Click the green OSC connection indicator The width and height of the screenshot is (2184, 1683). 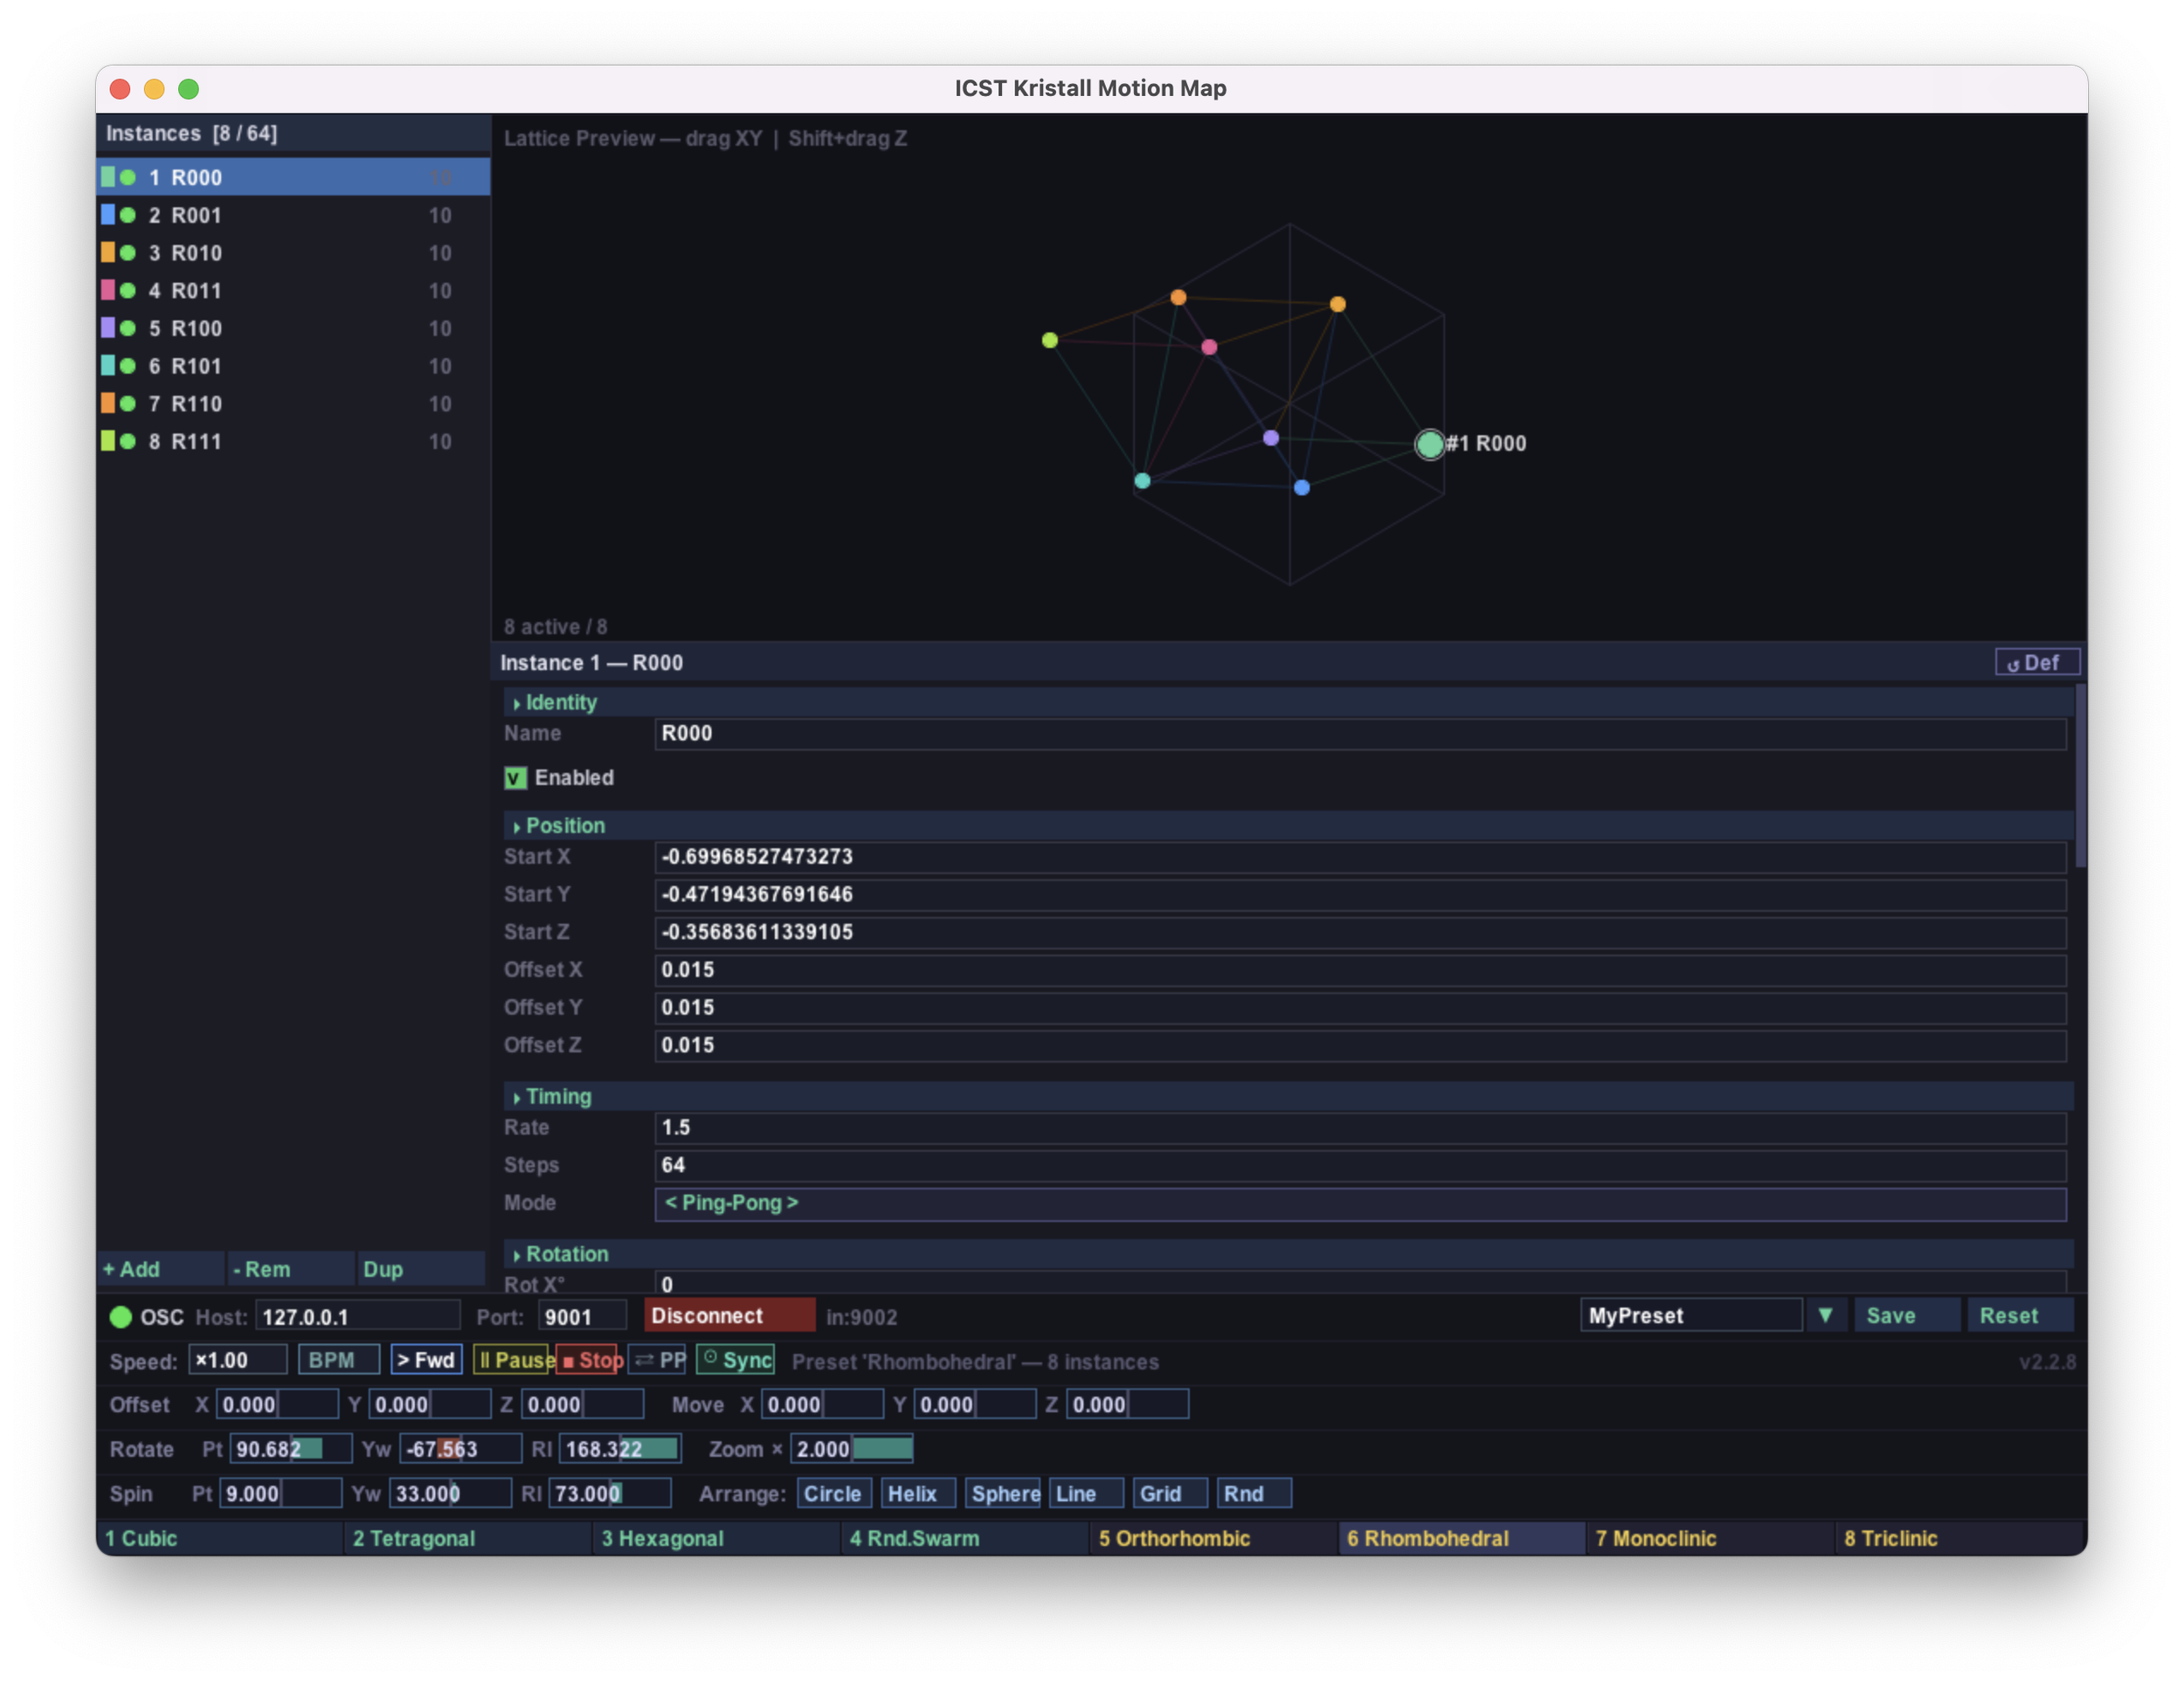[x=121, y=1316]
